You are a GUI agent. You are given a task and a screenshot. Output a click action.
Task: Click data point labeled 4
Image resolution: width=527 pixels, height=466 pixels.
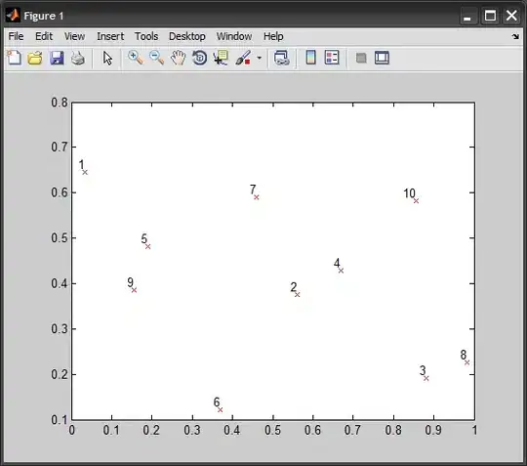(341, 271)
